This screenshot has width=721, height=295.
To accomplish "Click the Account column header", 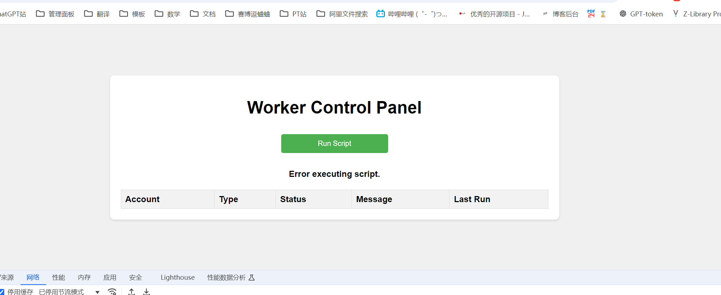I will (168, 199).
